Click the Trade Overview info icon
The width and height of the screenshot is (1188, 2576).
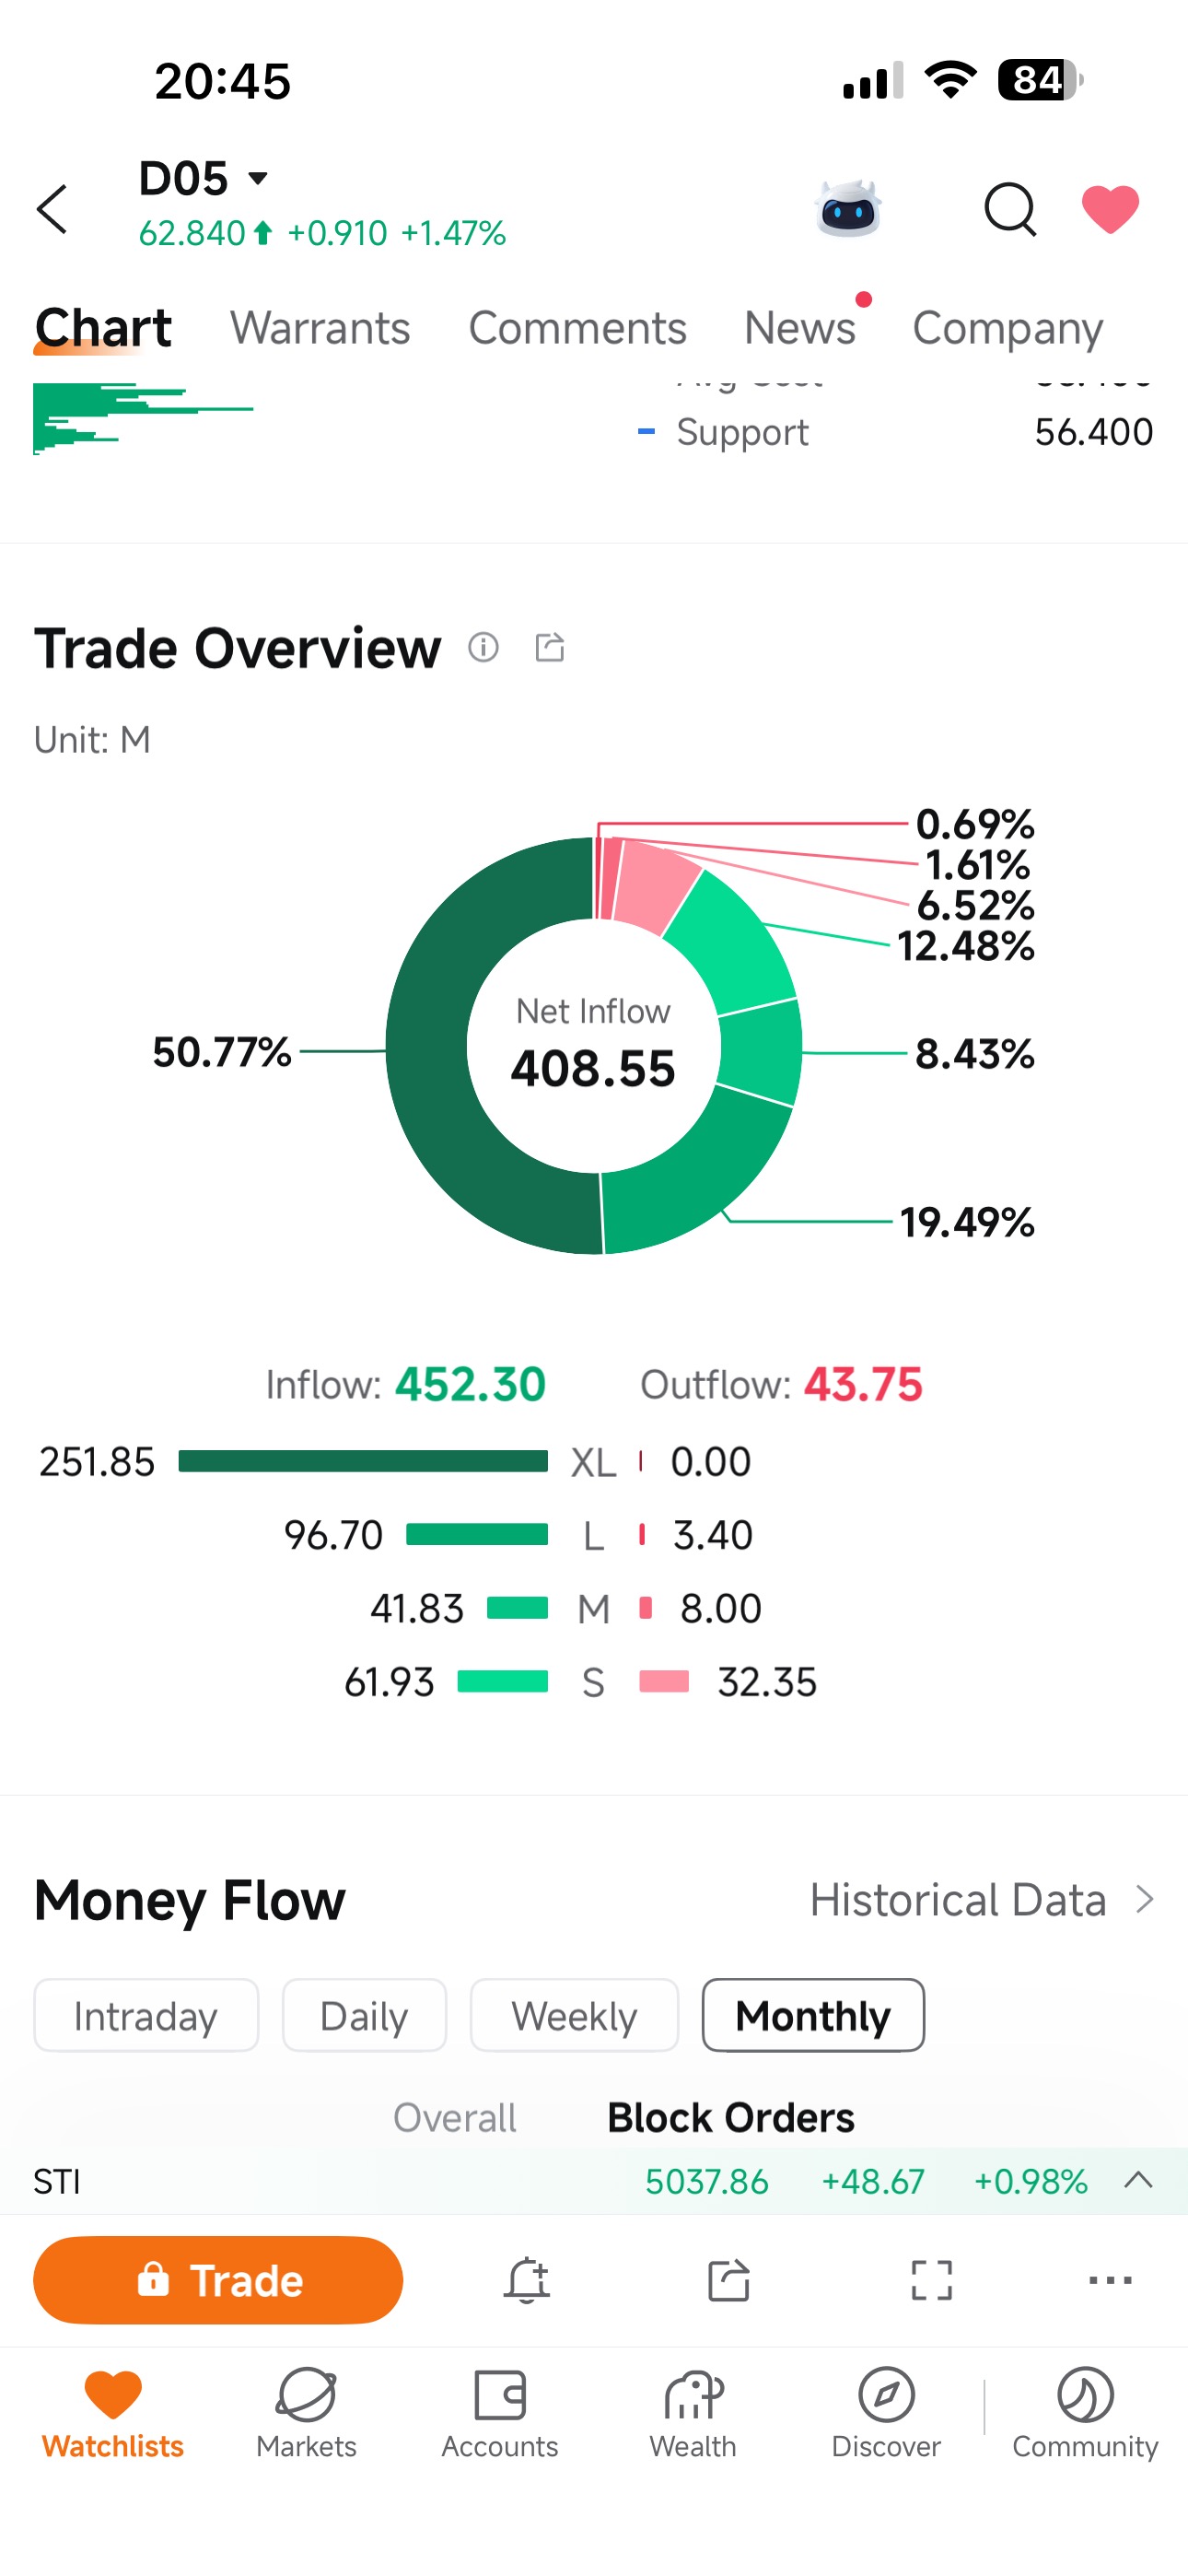[483, 648]
